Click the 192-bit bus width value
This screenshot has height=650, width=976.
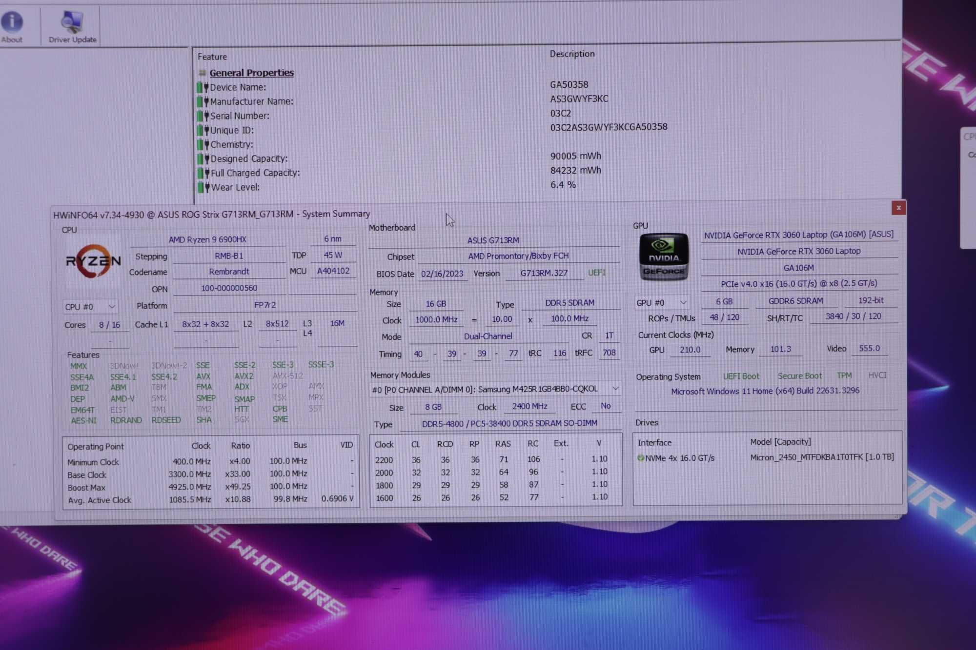pyautogui.click(x=871, y=300)
